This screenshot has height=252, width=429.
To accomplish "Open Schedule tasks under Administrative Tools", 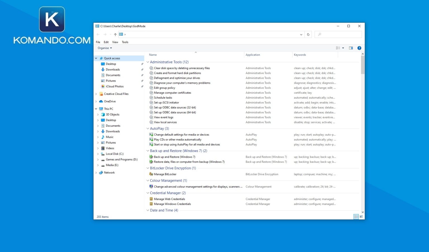I will [163, 97].
